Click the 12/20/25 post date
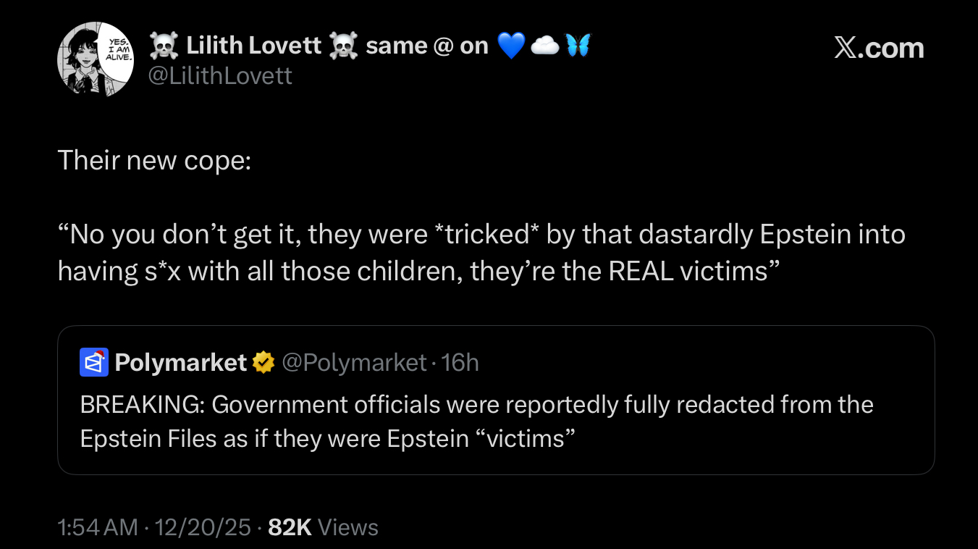Screen dimensions: 978x549 (x=203, y=527)
